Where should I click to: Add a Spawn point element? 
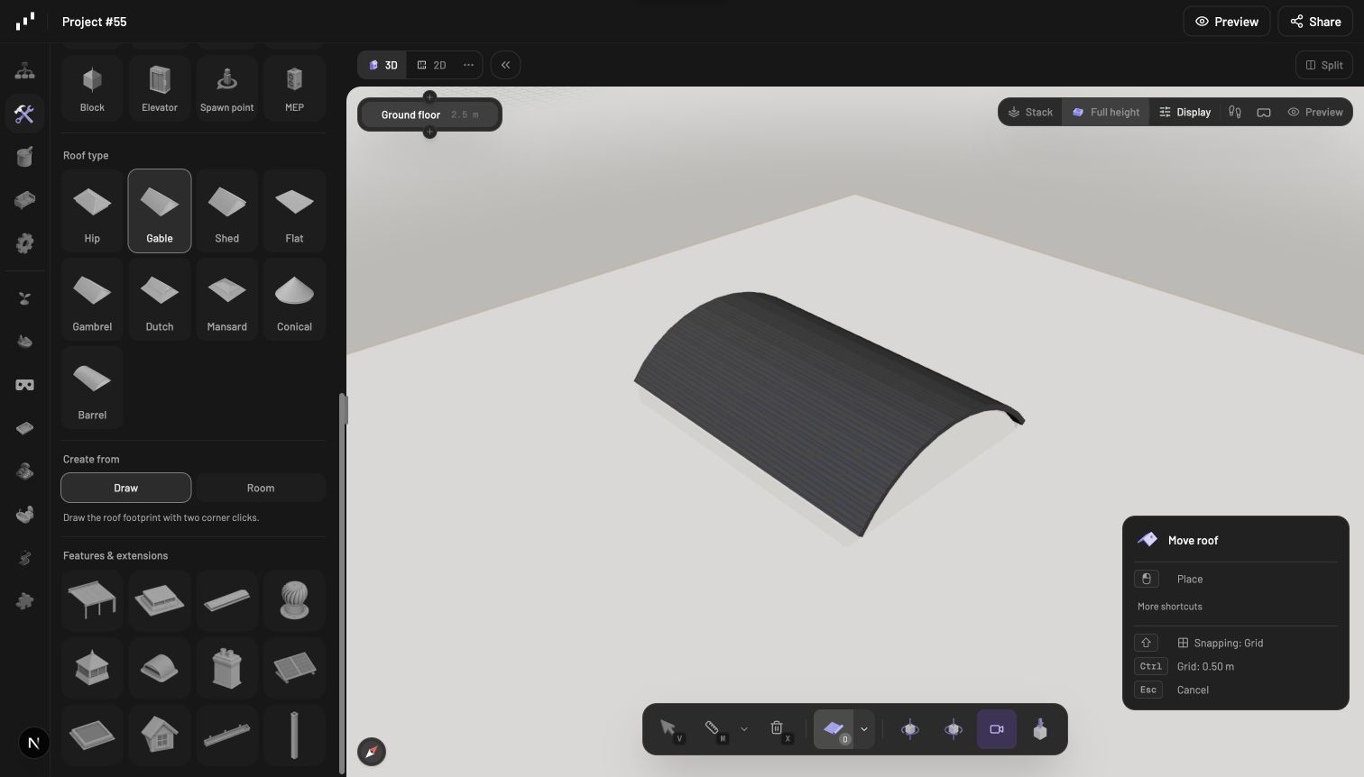tap(227, 88)
